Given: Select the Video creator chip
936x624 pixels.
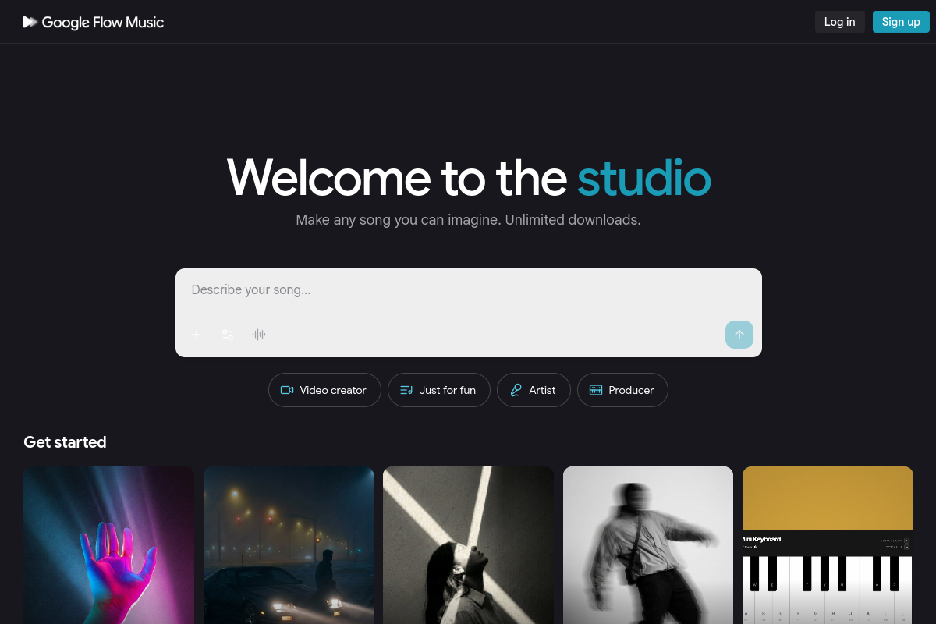Looking at the screenshot, I should point(324,390).
